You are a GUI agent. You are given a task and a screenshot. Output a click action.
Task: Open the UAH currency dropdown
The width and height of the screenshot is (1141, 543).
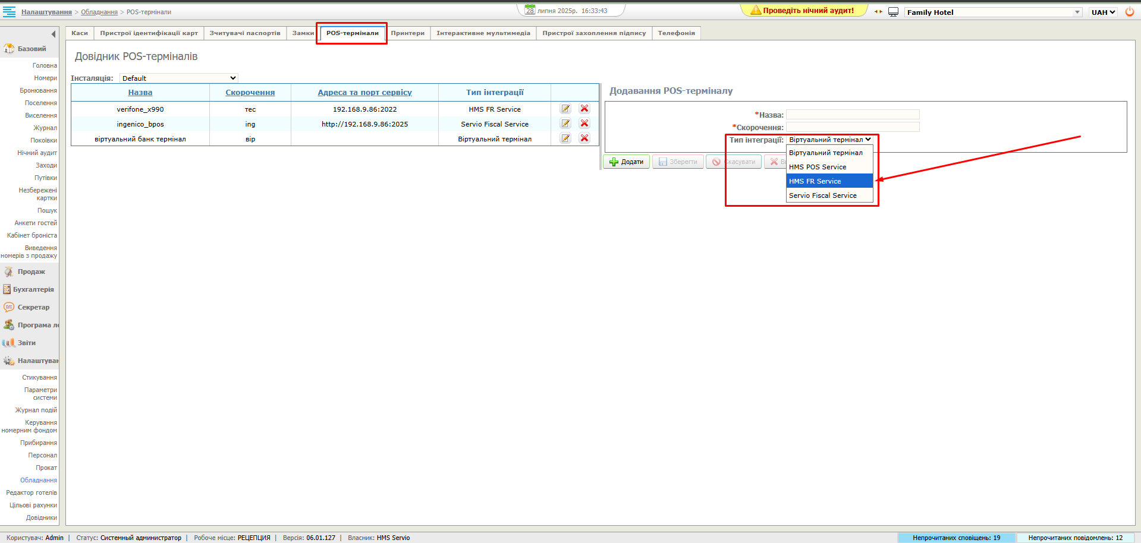(1103, 12)
